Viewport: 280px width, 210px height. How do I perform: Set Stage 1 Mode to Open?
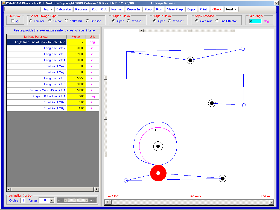[x=113, y=21]
